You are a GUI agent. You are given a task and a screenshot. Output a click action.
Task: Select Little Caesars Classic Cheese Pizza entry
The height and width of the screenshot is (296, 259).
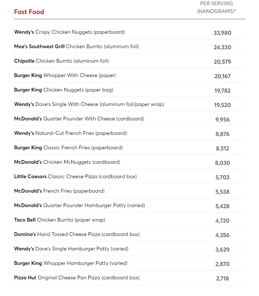pyautogui.click(x=75, y=177)
